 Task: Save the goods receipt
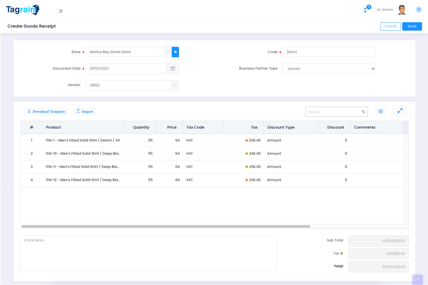tap(412, 26)
